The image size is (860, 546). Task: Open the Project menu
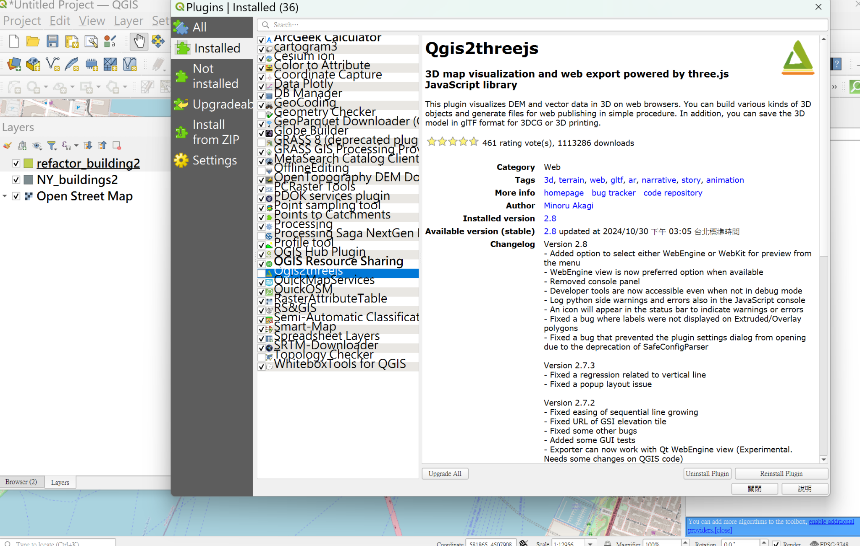point(21,20)
